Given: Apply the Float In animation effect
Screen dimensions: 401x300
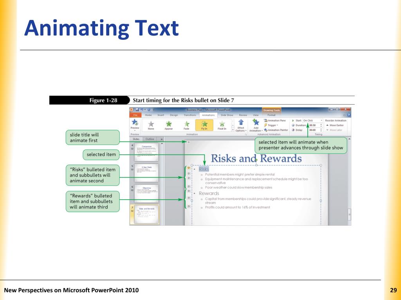Looking at the screenshot, I should pos(222,125).
